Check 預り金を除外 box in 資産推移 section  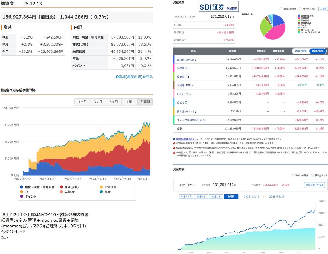[x=312, y=176]
